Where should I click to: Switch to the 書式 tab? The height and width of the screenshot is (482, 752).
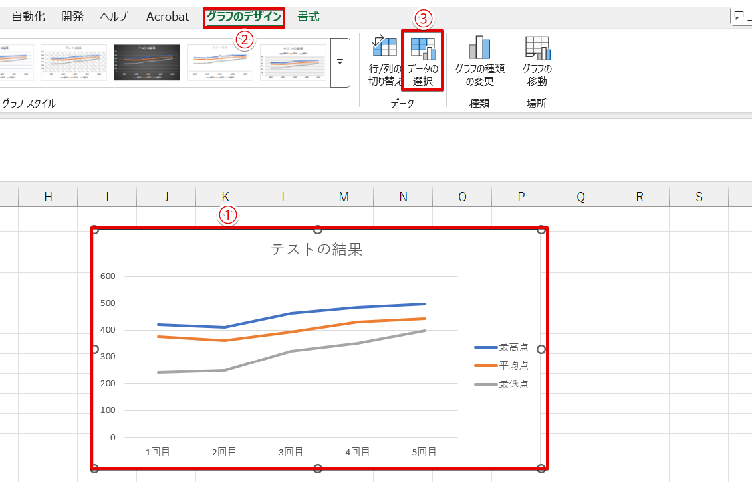pos(309,17)
